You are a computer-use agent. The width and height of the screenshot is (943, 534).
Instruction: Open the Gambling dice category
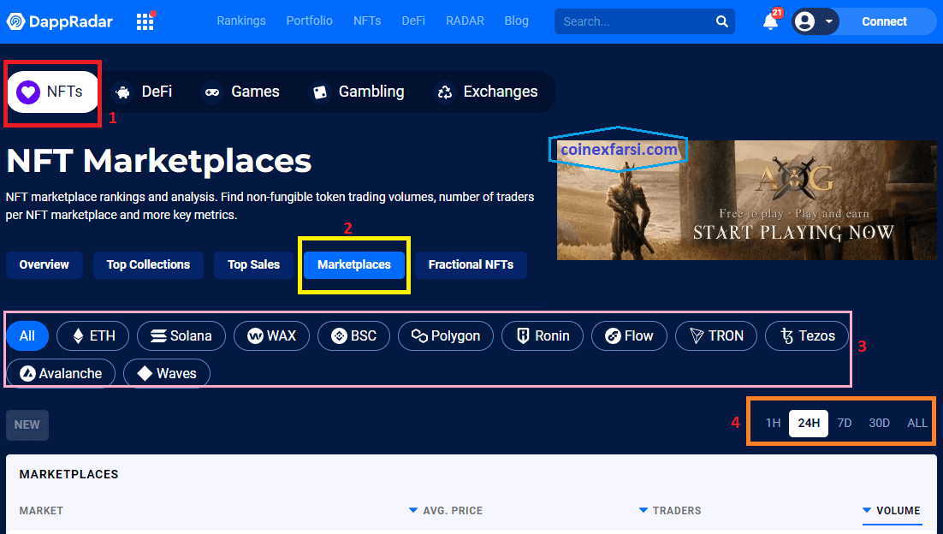pos(357,92)
